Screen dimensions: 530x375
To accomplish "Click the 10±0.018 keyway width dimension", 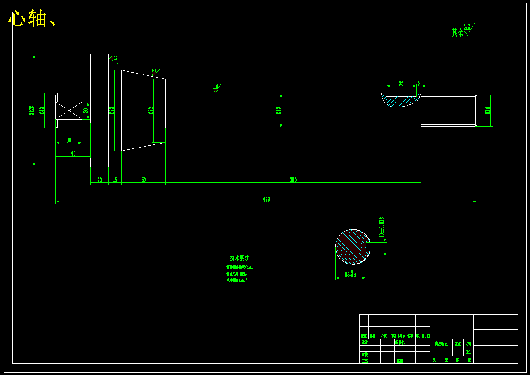I will tap(382, 227).
